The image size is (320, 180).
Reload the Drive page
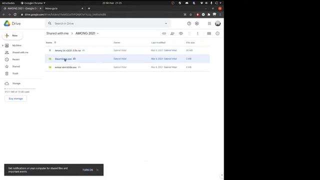point(15,14)
